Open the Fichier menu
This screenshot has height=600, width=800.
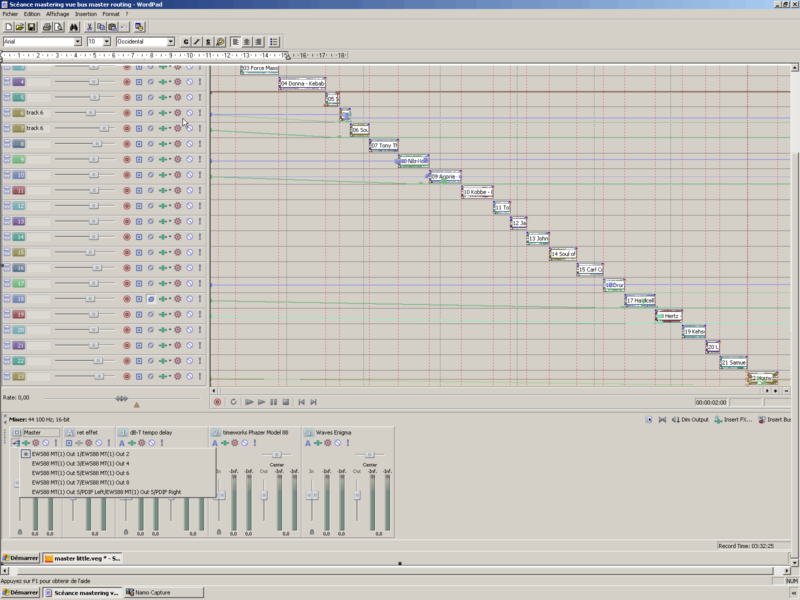(x=10, y=14)
